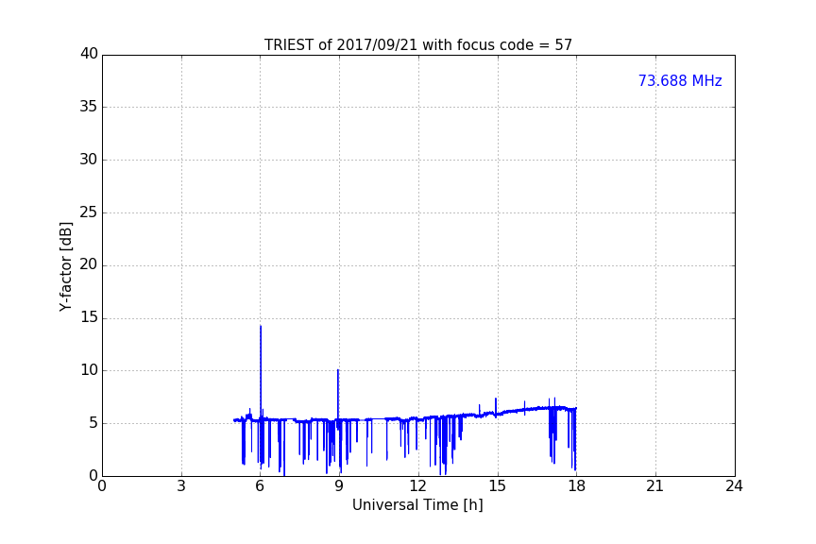The width and height of the screenshot is (816, 544).
Task: Click the x-axis tick label '24'
Action: click(734, 486)
